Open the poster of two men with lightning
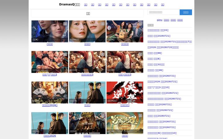Image resolution: width=223 pixels, height=139 pixels. (x=50, y=31)
